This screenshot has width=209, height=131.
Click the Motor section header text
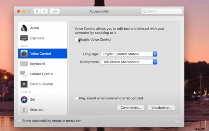[x=24, y=46]
